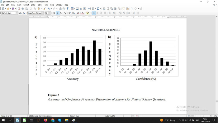
Task: Click the word and character count
Action: [40, 116]
